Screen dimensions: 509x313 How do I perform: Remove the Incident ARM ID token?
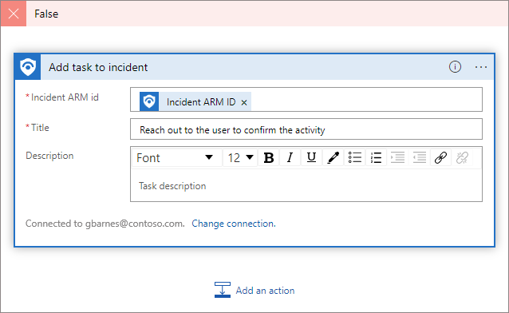coord(244,102)
